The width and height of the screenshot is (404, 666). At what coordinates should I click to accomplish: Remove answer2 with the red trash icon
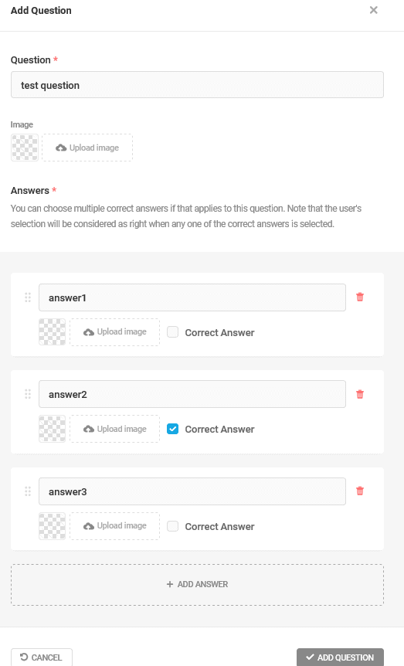coord(360,394)
